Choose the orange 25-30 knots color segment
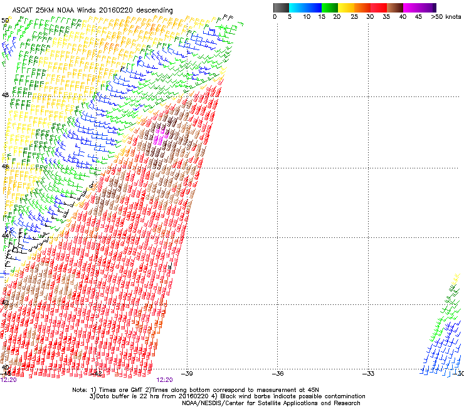The width and height of the screenshot is (464, 407). (x=362, y=8)
